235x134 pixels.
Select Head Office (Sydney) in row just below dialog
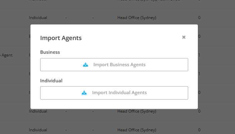click(x=137, y=111)
